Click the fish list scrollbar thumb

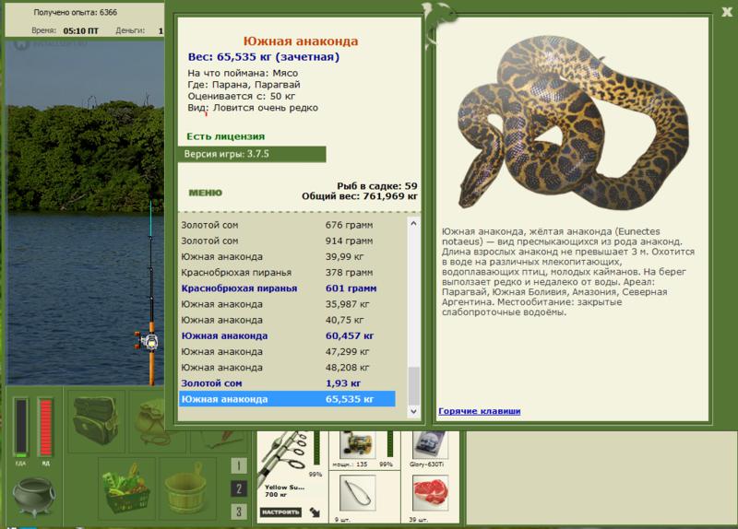click(413, 385)
